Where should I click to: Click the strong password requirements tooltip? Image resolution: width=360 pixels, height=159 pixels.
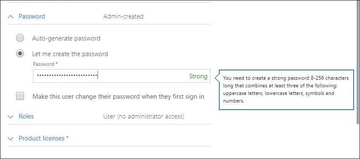(286, 89)
